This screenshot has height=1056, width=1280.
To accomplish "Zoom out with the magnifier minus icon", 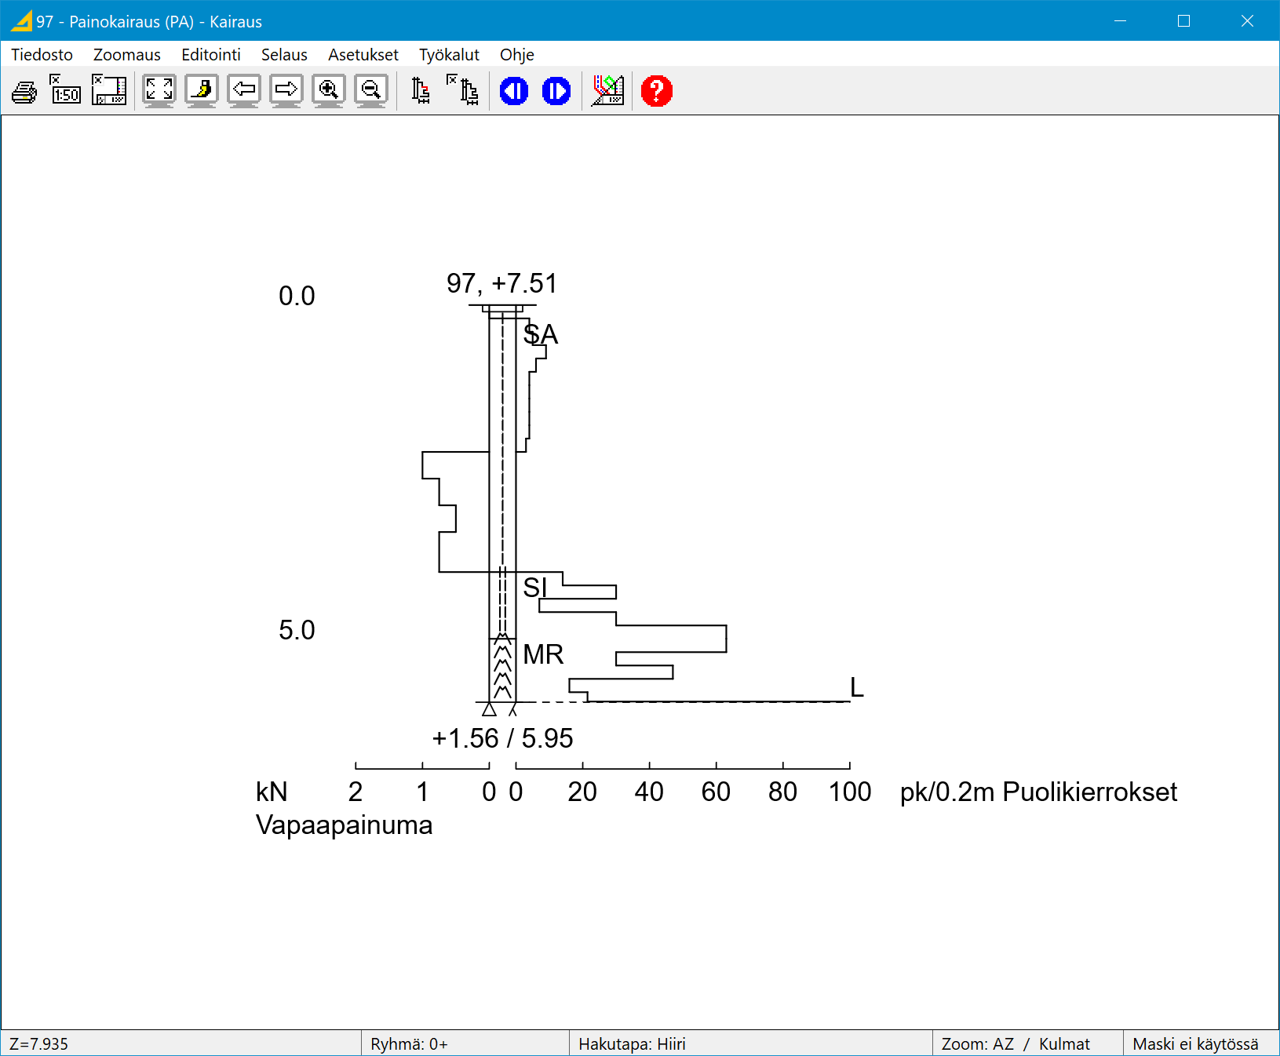I will (x=370, y=91).
